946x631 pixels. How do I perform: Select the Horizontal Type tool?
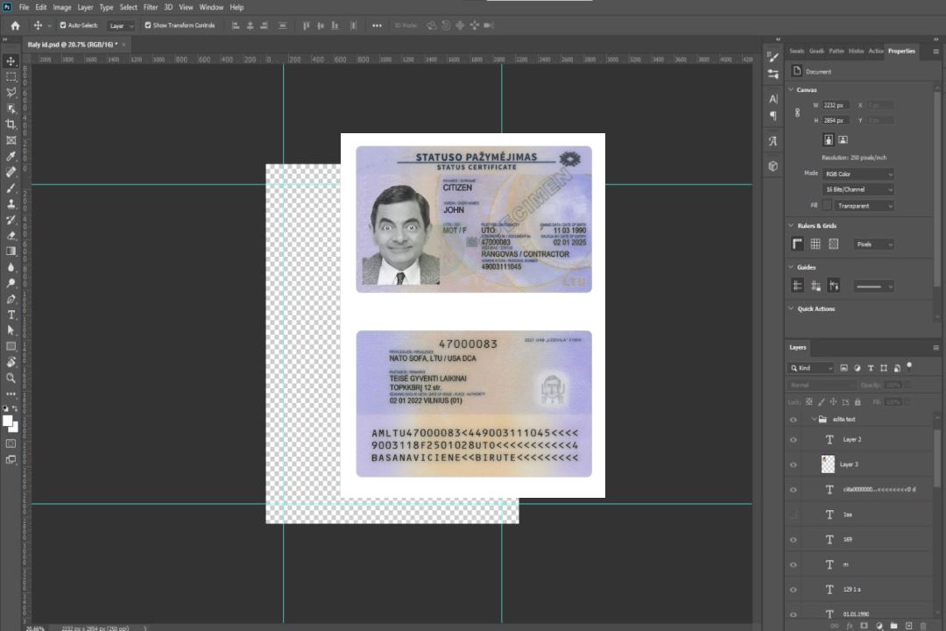pyautogui.click(x=11, y=315)
